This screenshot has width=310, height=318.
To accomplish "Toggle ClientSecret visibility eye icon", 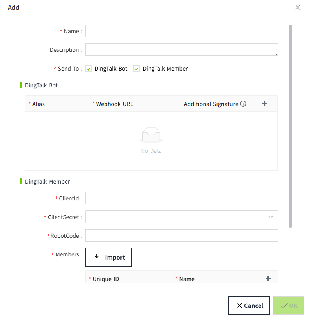I will point(271,217).
